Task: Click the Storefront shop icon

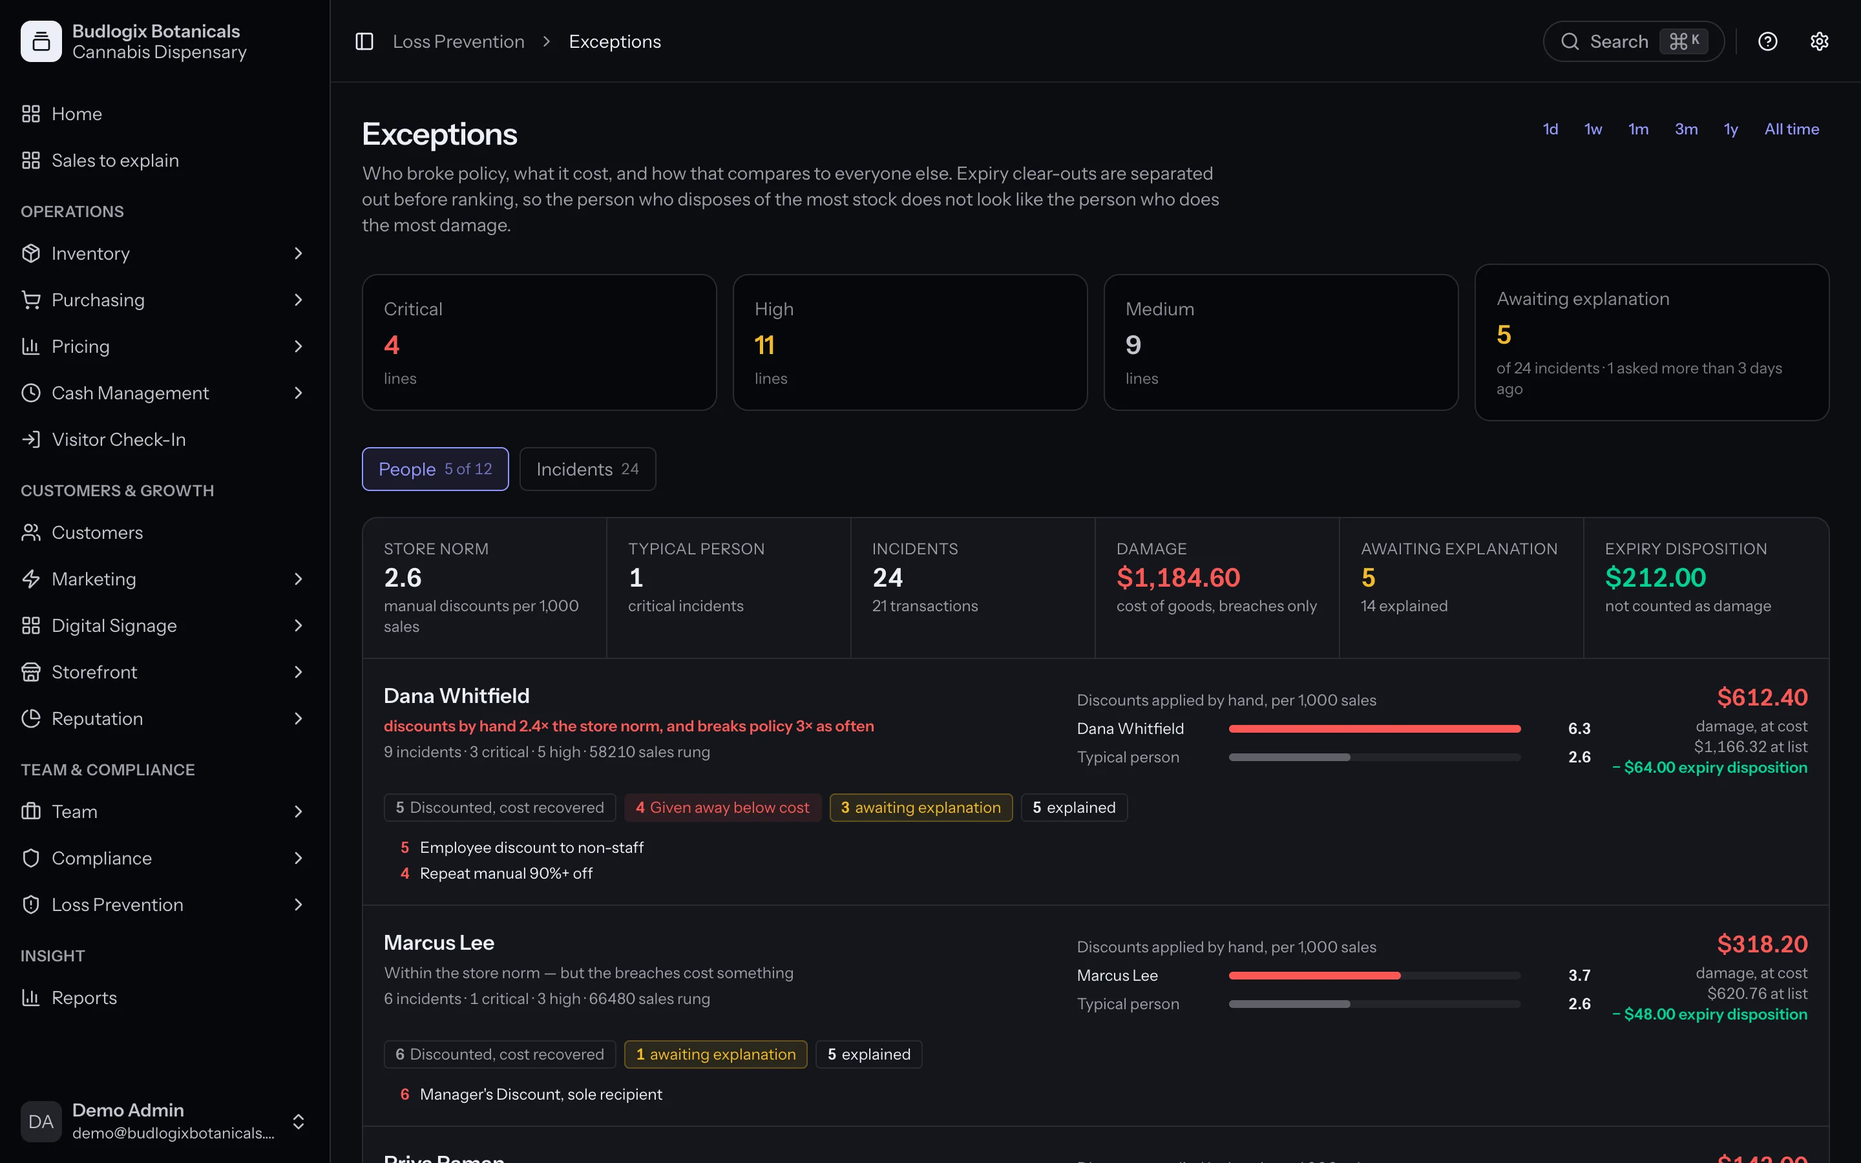Action: coord(31,672)
